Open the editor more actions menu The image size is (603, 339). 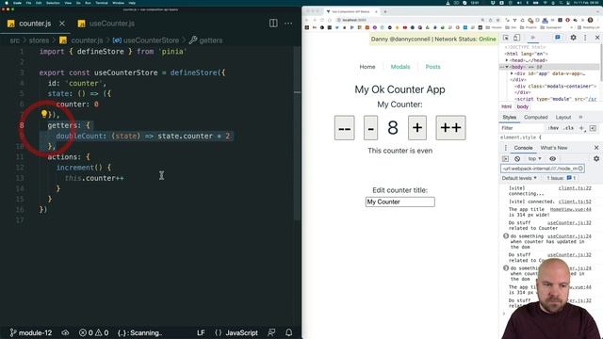tap(288, 23)
